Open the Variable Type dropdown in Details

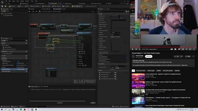pyautogui.click(x=115, y=18)
